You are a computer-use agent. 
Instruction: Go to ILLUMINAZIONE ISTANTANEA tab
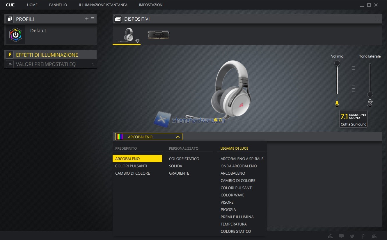click(x=103, y=5)
